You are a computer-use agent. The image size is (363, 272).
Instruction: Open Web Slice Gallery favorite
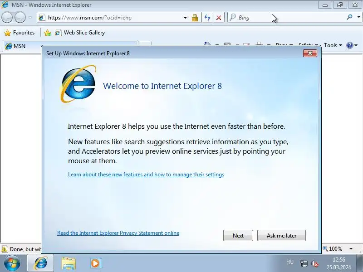click(80, 33)
